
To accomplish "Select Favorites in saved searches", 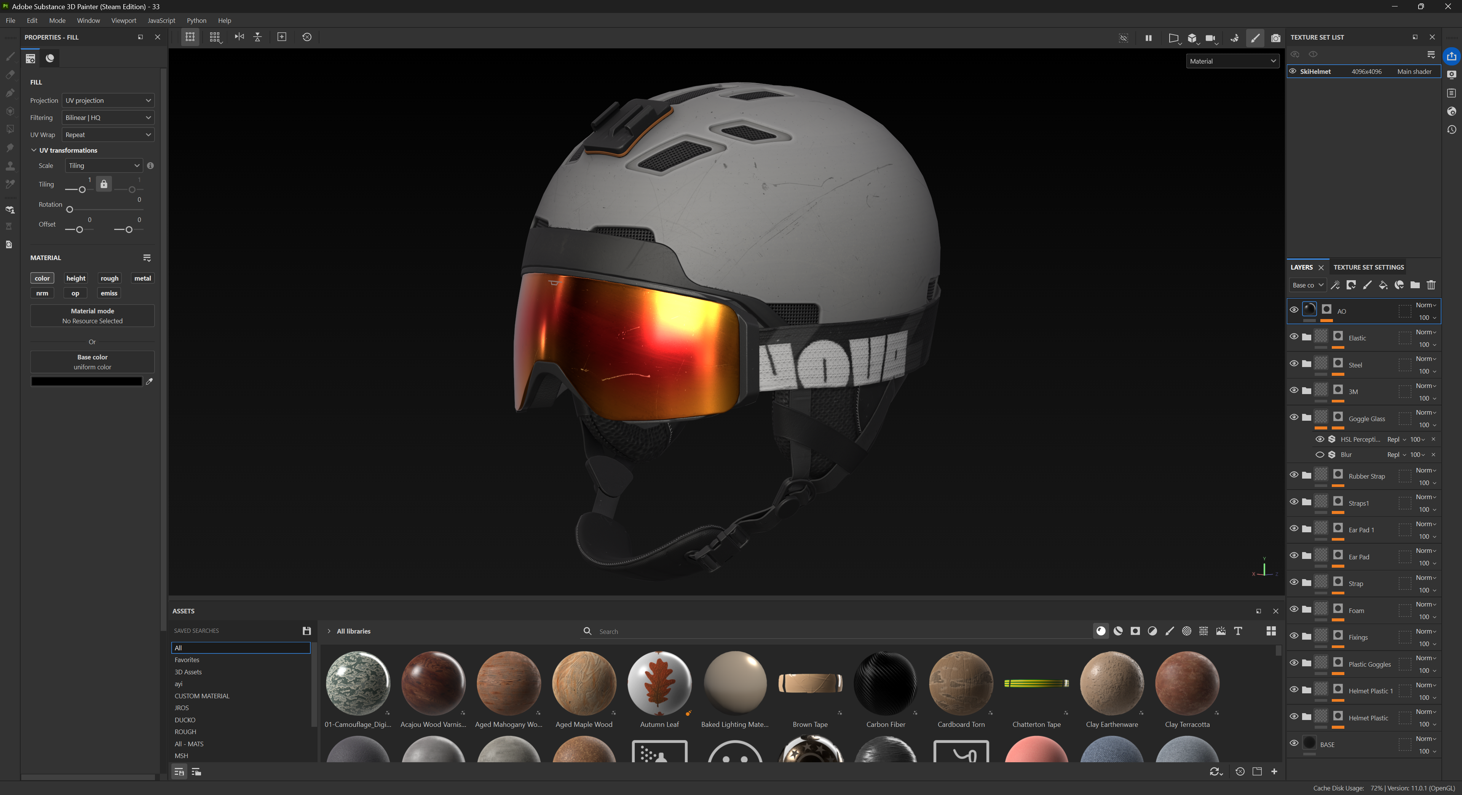I will [187, 660].
